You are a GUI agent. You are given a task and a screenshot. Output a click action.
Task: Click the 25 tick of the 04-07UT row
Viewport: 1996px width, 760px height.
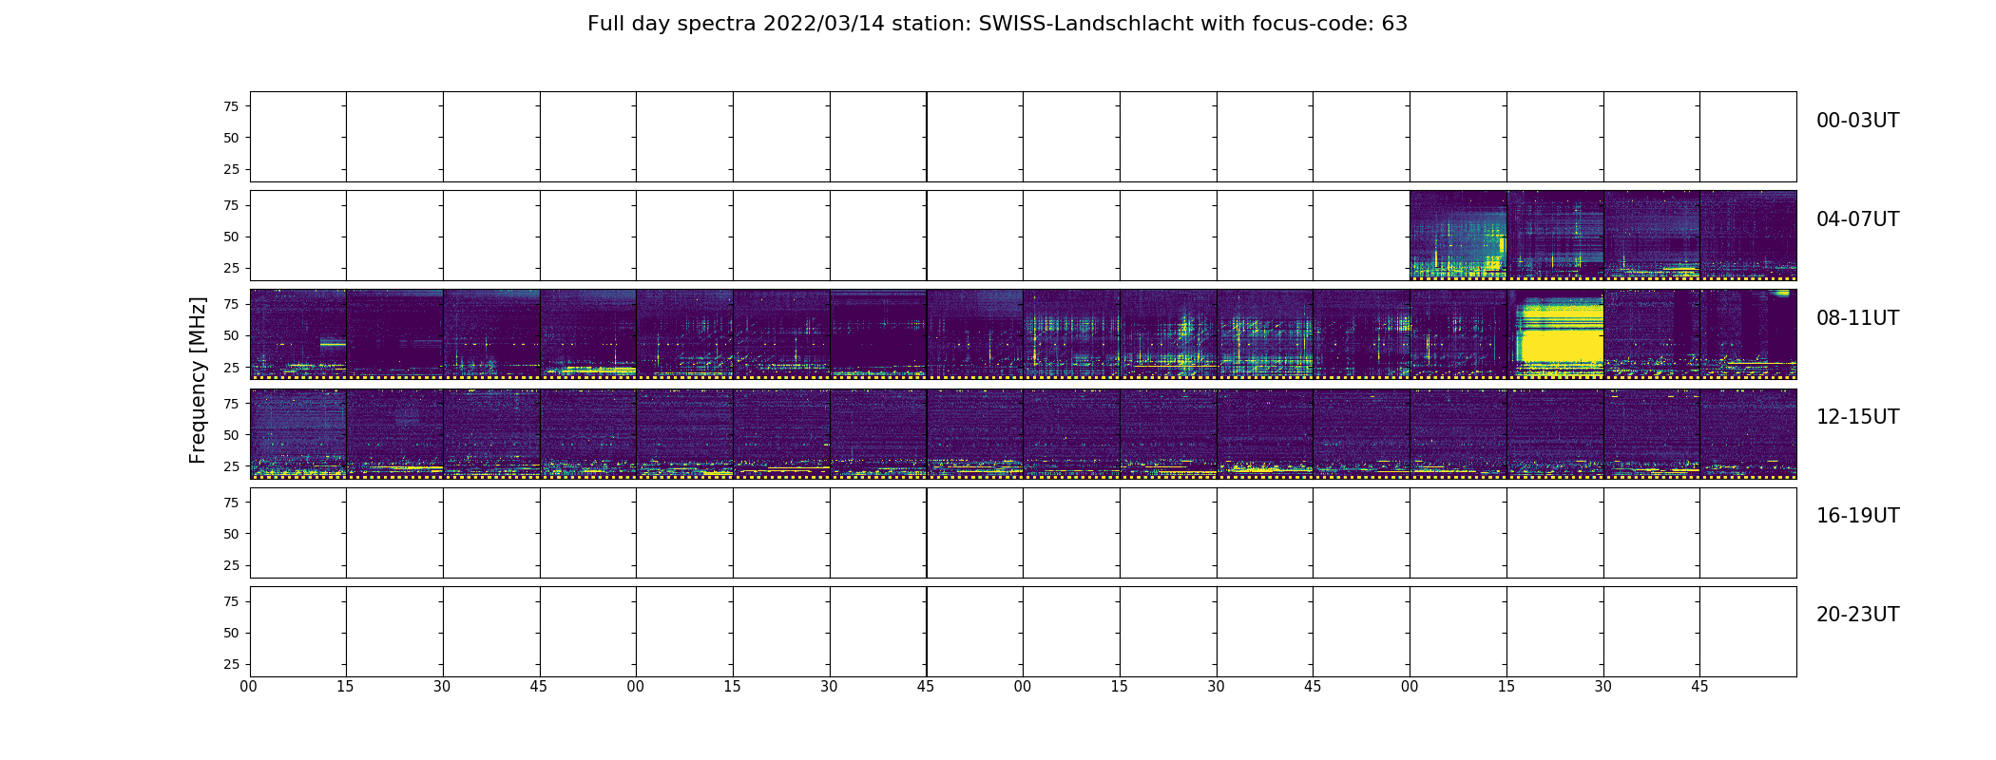231,268
